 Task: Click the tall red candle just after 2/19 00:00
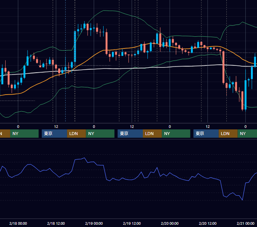pos(107,43)
